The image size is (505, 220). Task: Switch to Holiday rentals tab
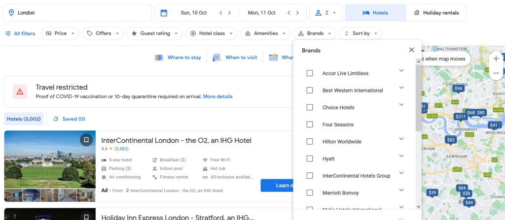click(435, 13)
